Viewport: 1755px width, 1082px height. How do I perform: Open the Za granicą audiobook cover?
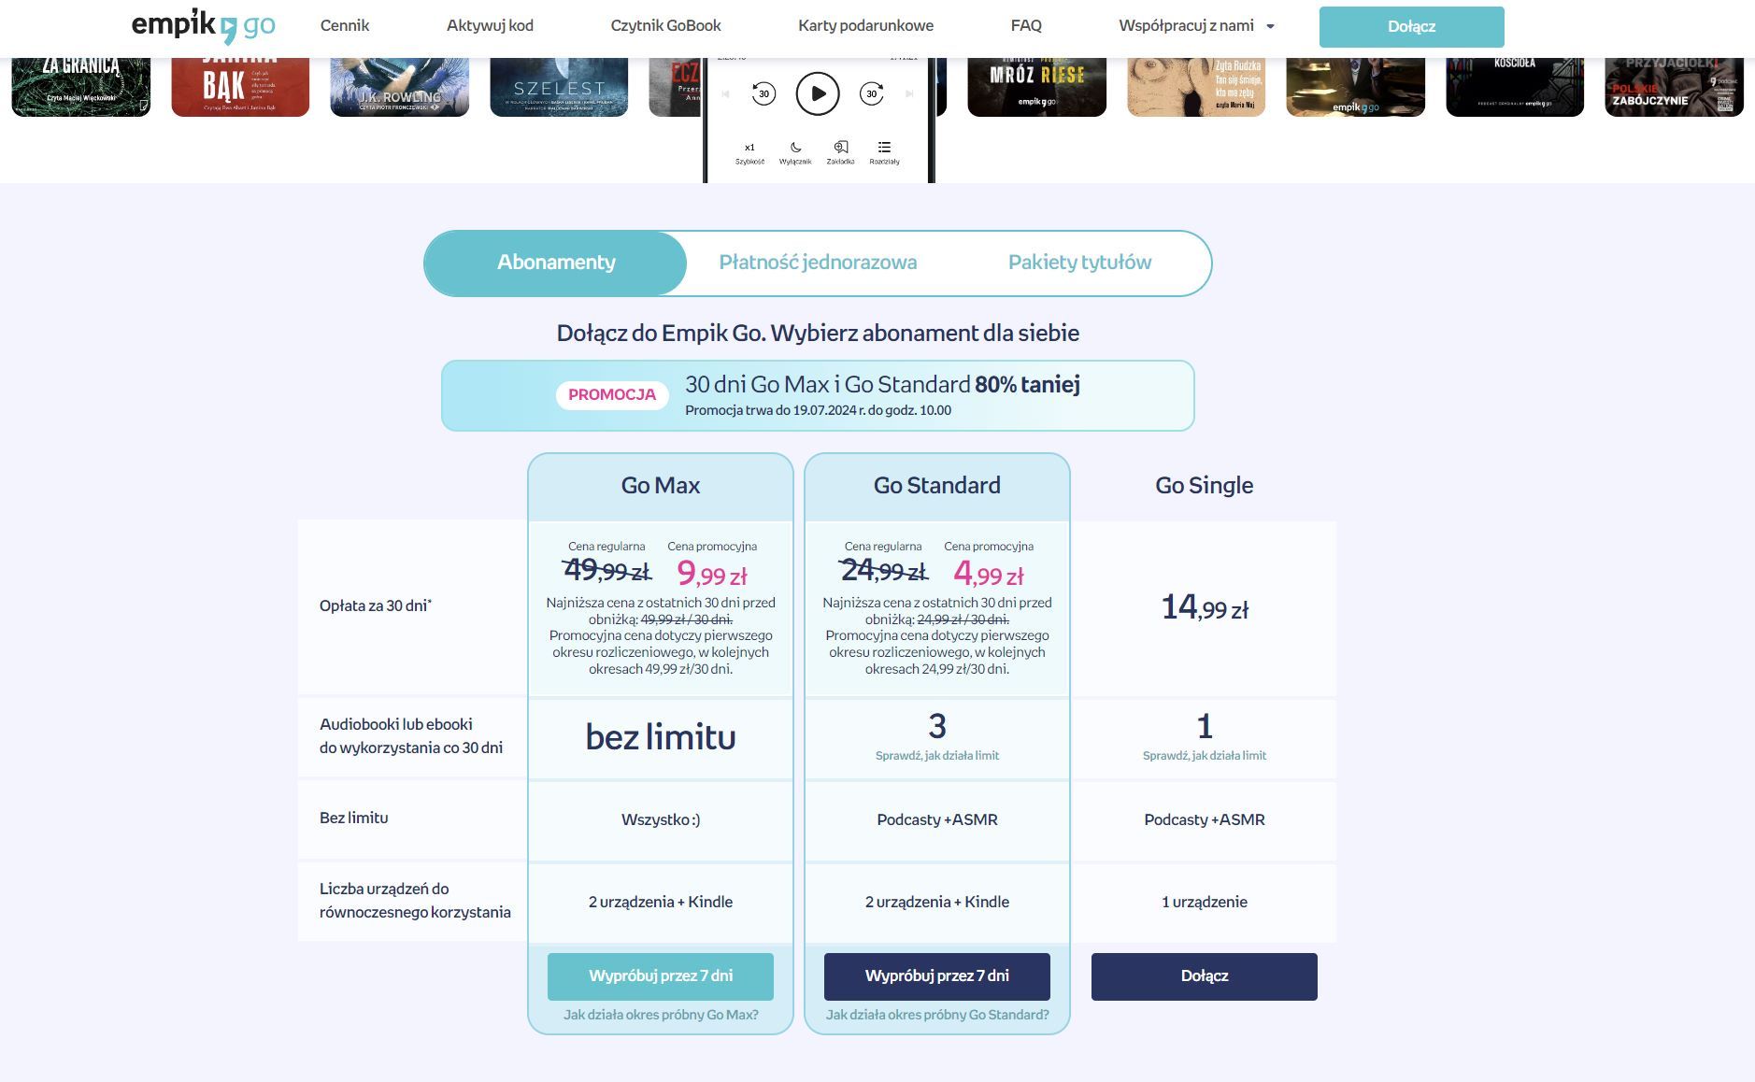click(x=81, y=87)
